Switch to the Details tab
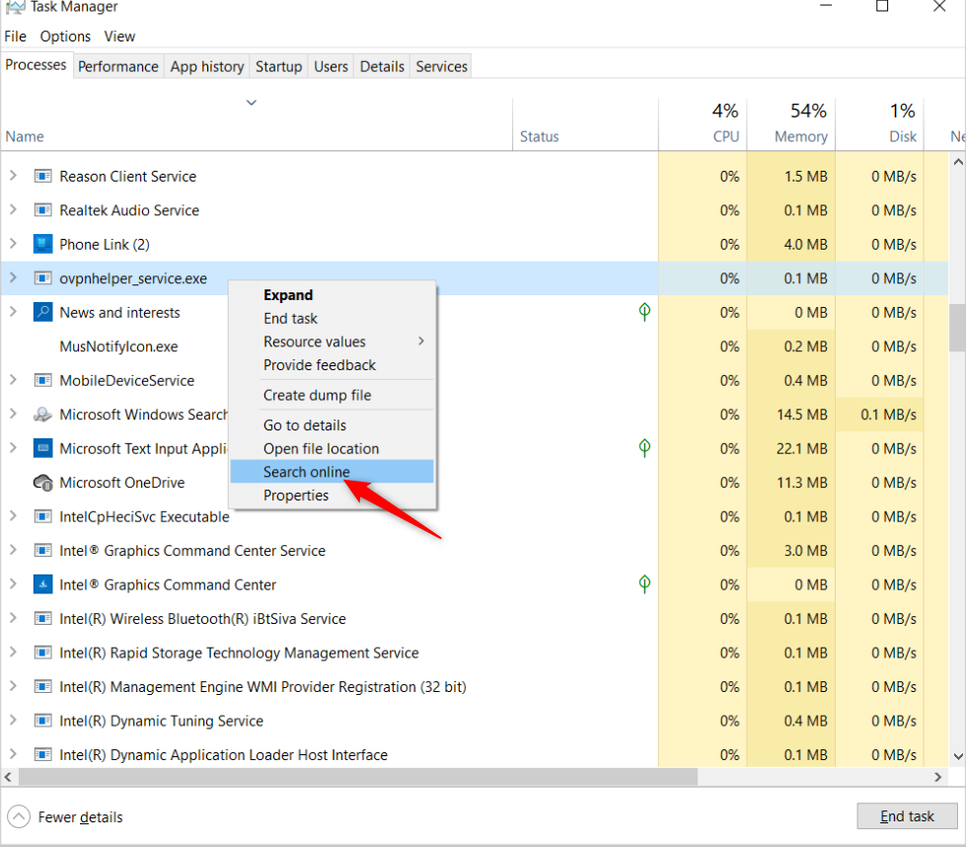The width and height of the screenshot is (966, 847). pos(382,66)
